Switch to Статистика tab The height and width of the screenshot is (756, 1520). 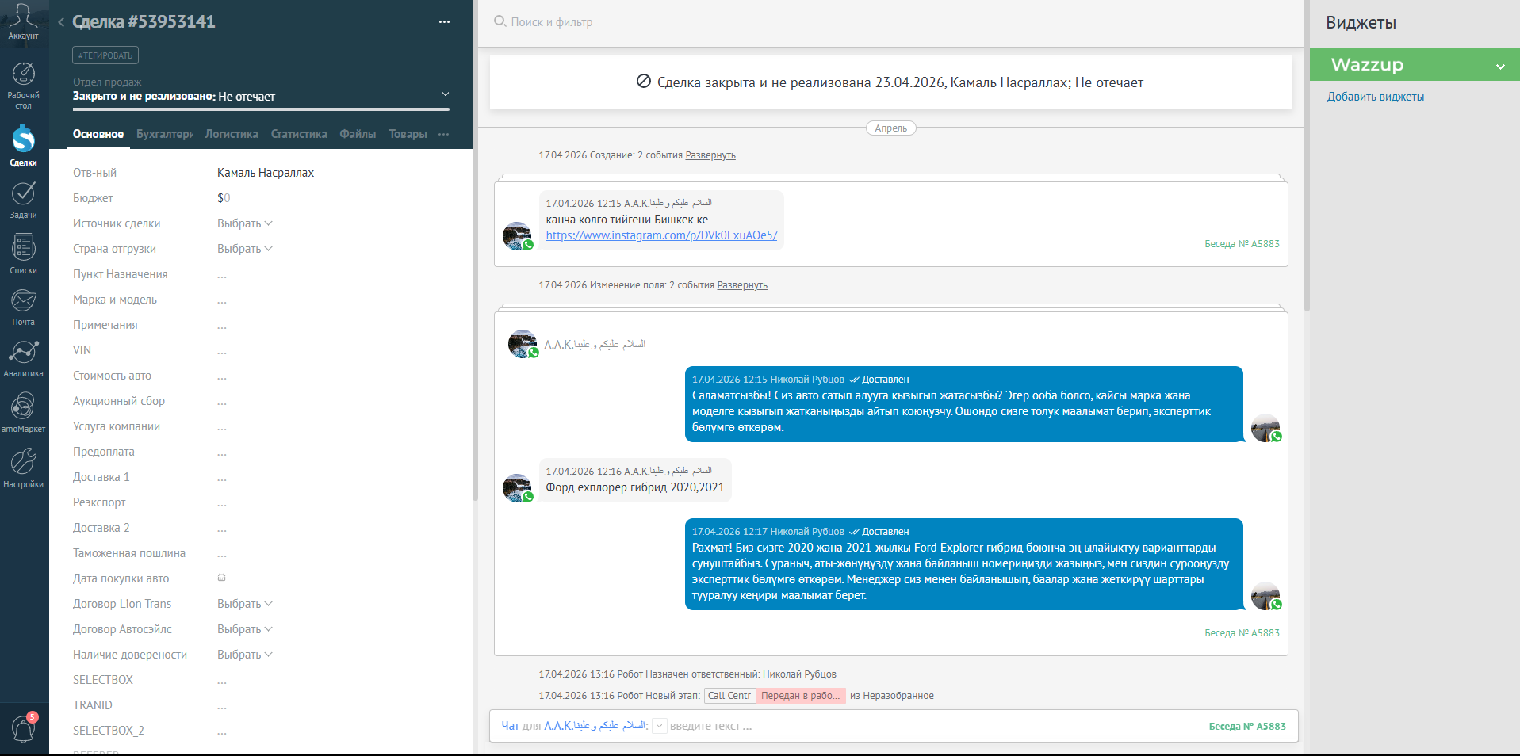click(299, 134)
